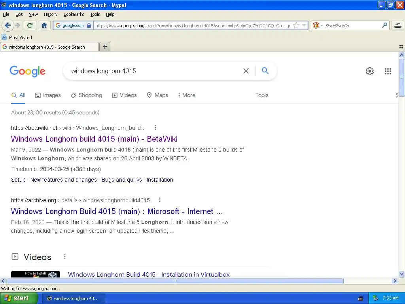Viewport: 405px width, 304px height.
Task: Switch to Videos results
Action: click(x=124, y=95)
